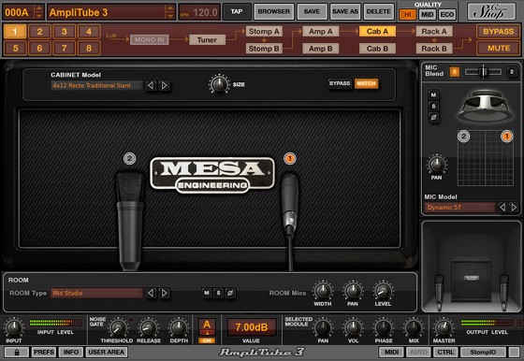Image resolution: width=524 pixels, height=361 pixels.
Task: Open the Stomp B module
Action: (264, 49)
